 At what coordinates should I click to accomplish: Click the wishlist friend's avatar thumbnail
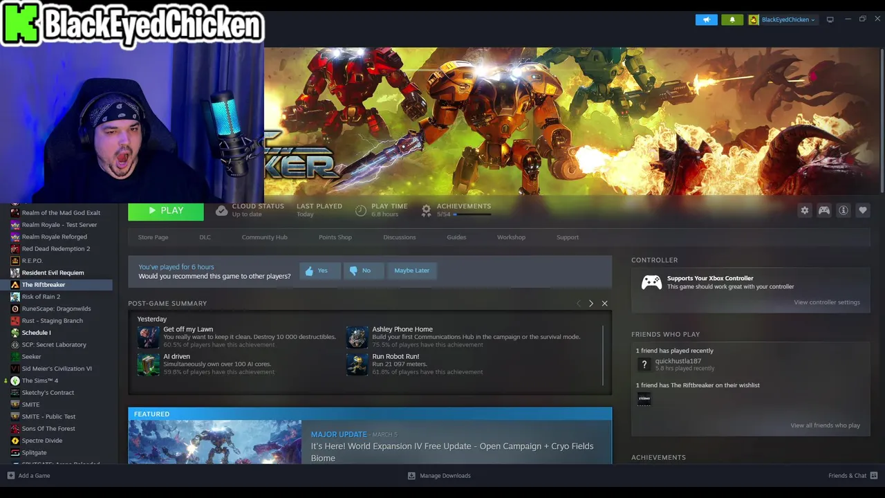click(x=644, y=398)
